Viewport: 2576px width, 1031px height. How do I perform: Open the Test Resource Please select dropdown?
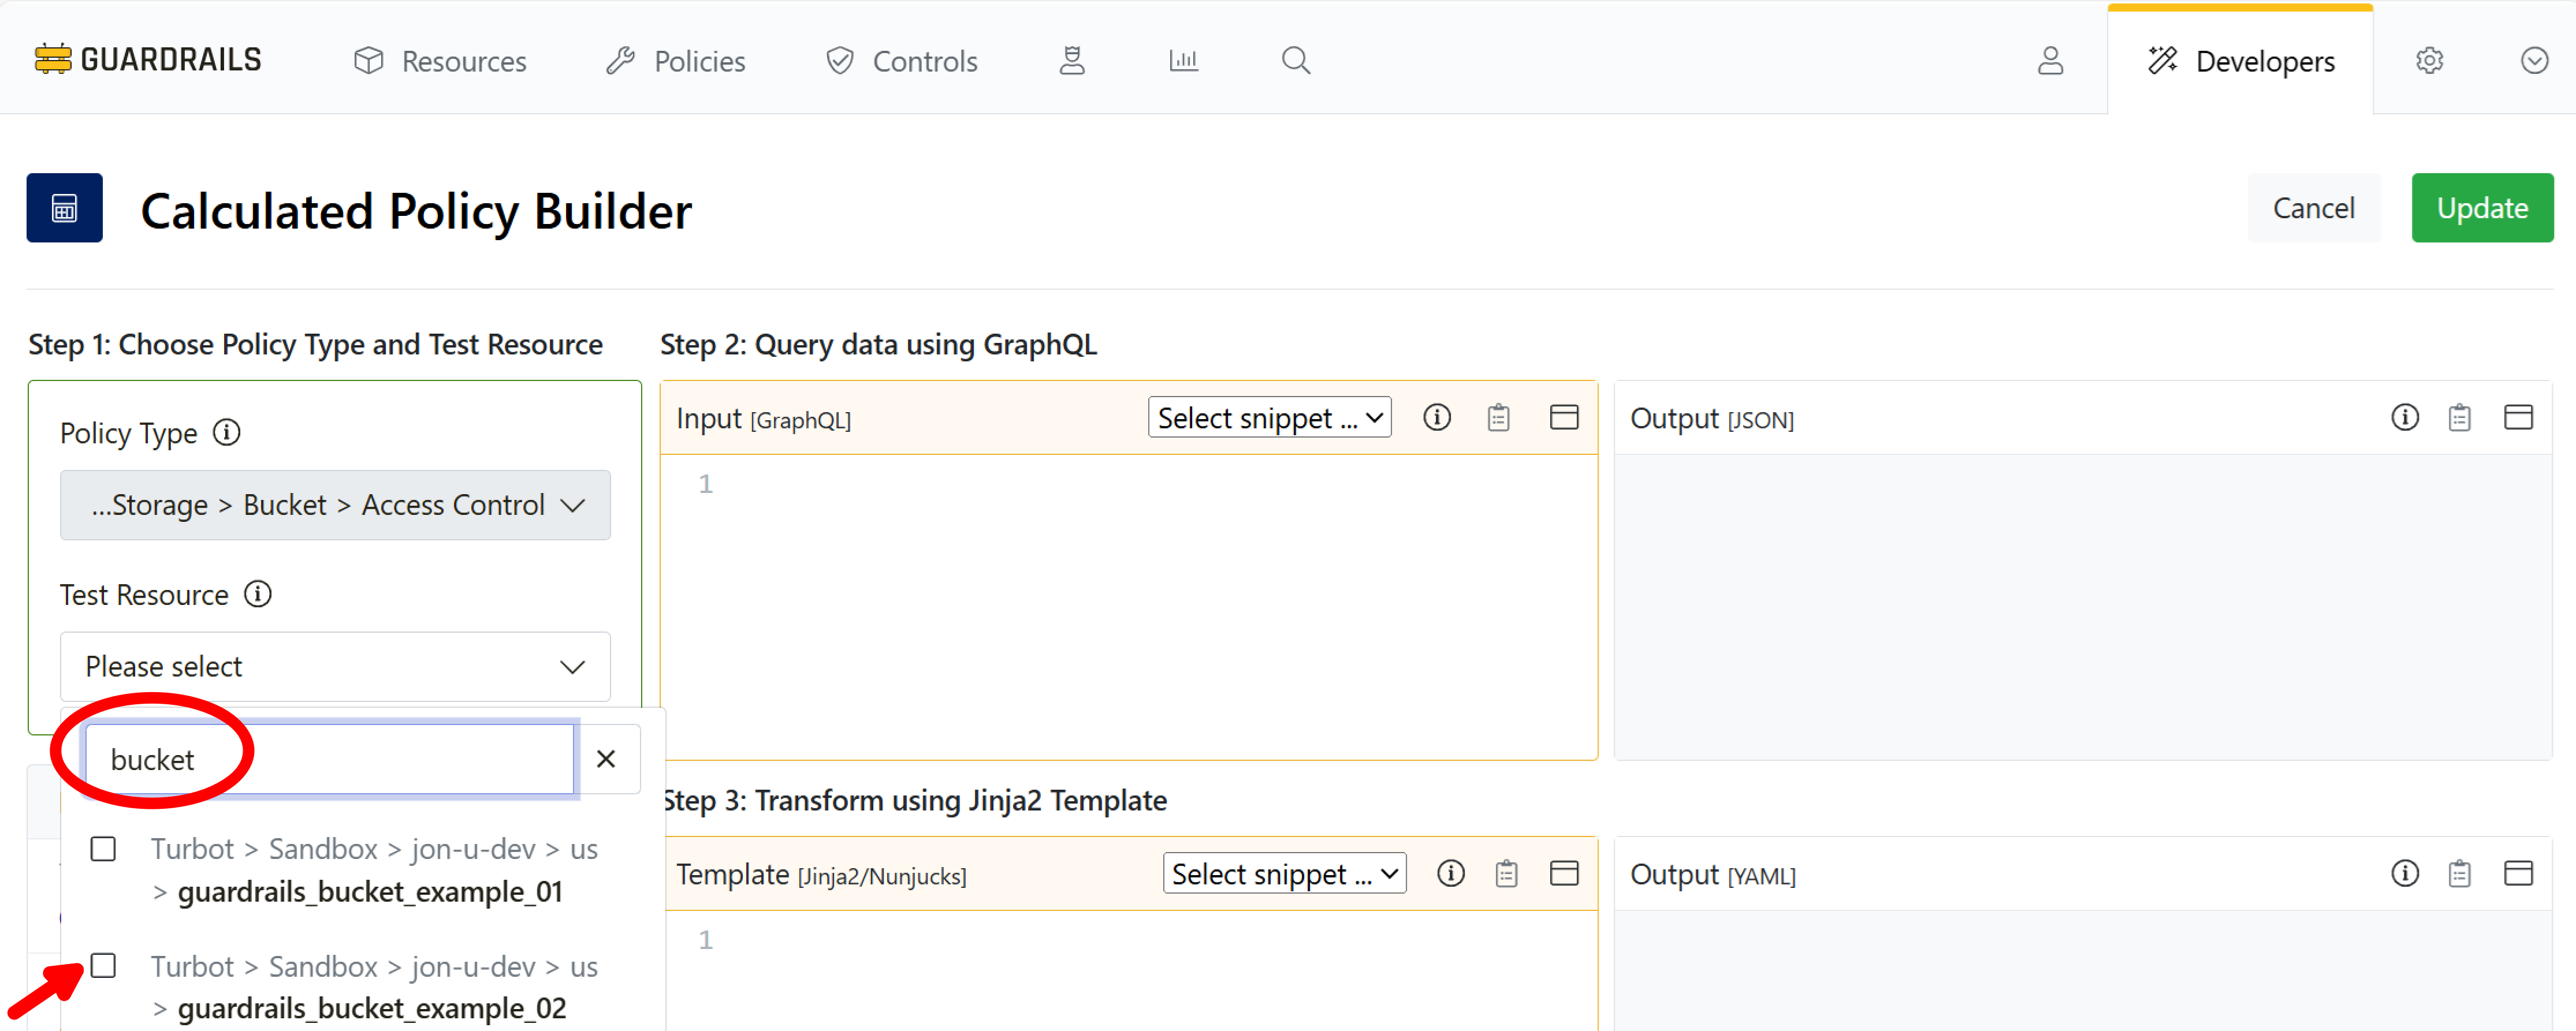pyautogui.click(x=335, y=666)
